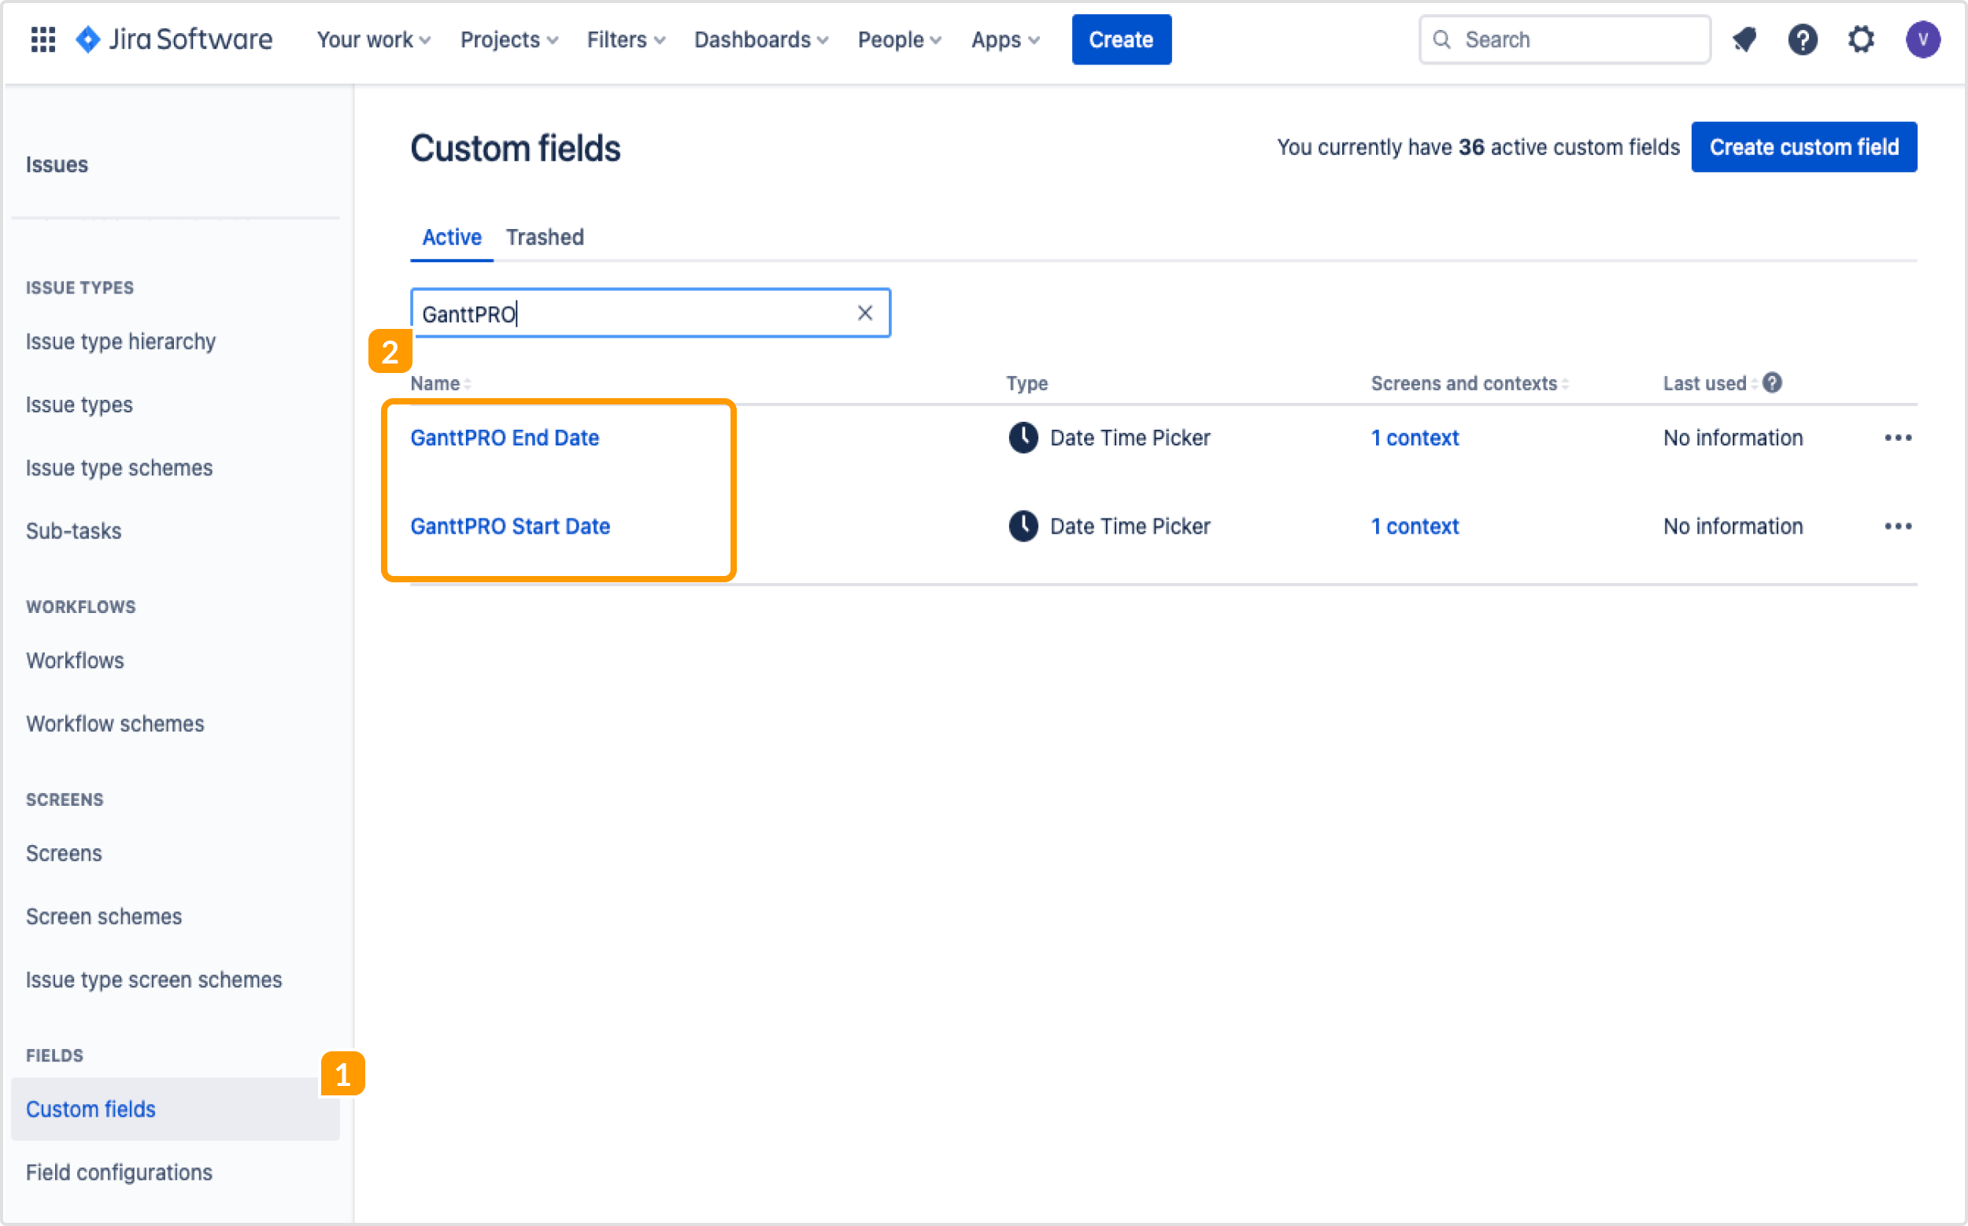This screenshot has height=1226, width=1968.
Task: Click the top Search box
Action: [1565, 39]
